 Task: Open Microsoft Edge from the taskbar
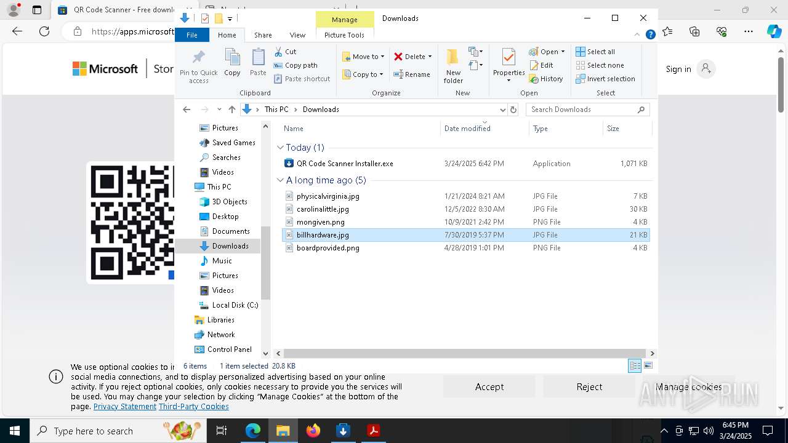point(253,431)
